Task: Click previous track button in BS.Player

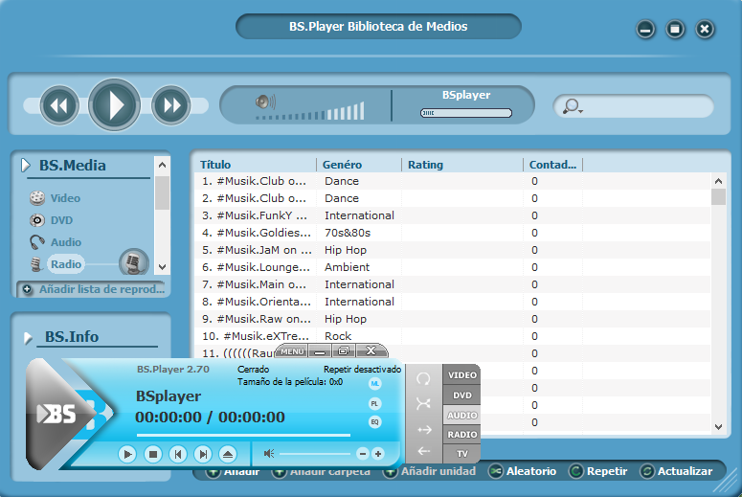Action: 178,455
